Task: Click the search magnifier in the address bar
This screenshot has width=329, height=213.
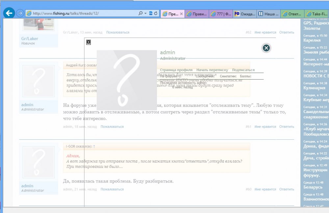Action: pos(140,13)
